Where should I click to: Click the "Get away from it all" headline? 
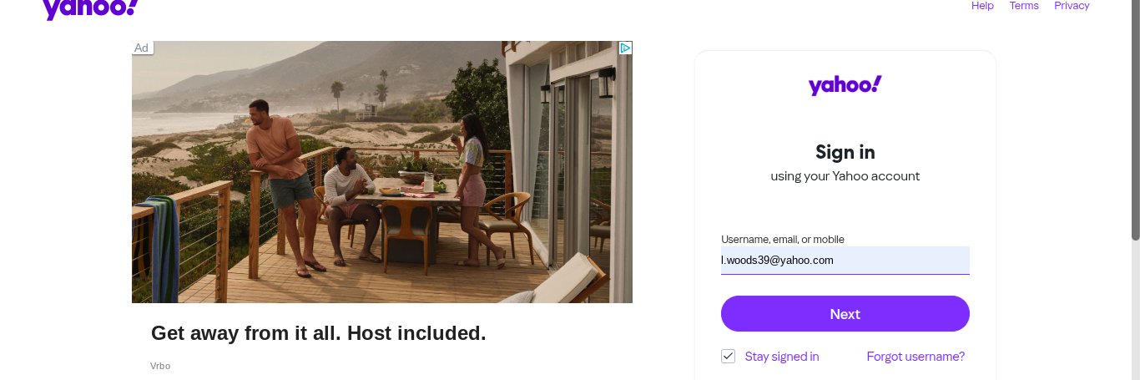click(x=318, y=333)
